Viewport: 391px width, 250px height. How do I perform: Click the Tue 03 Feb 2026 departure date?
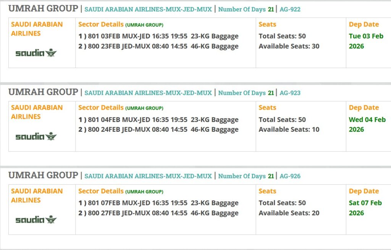coord(366,41)
